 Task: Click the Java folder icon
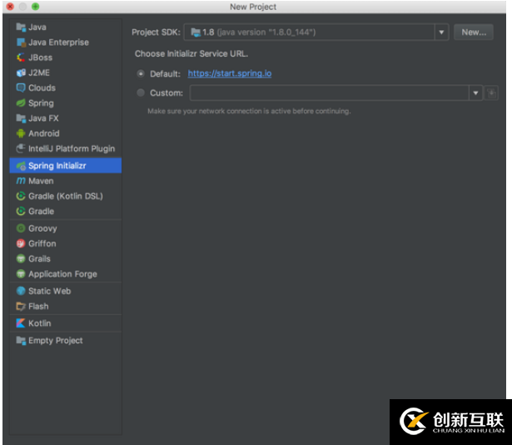click(x=21, y=27)
